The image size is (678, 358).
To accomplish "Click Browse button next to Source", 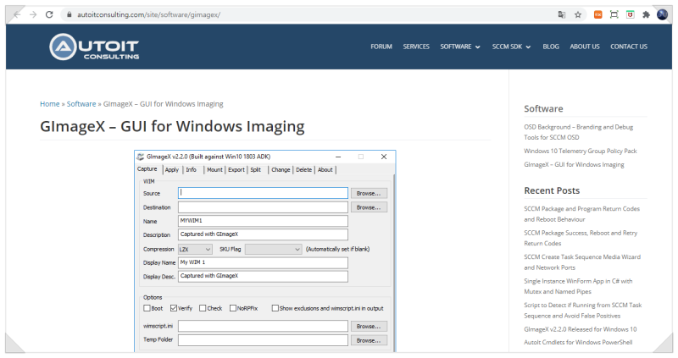I will coord(369,194).
